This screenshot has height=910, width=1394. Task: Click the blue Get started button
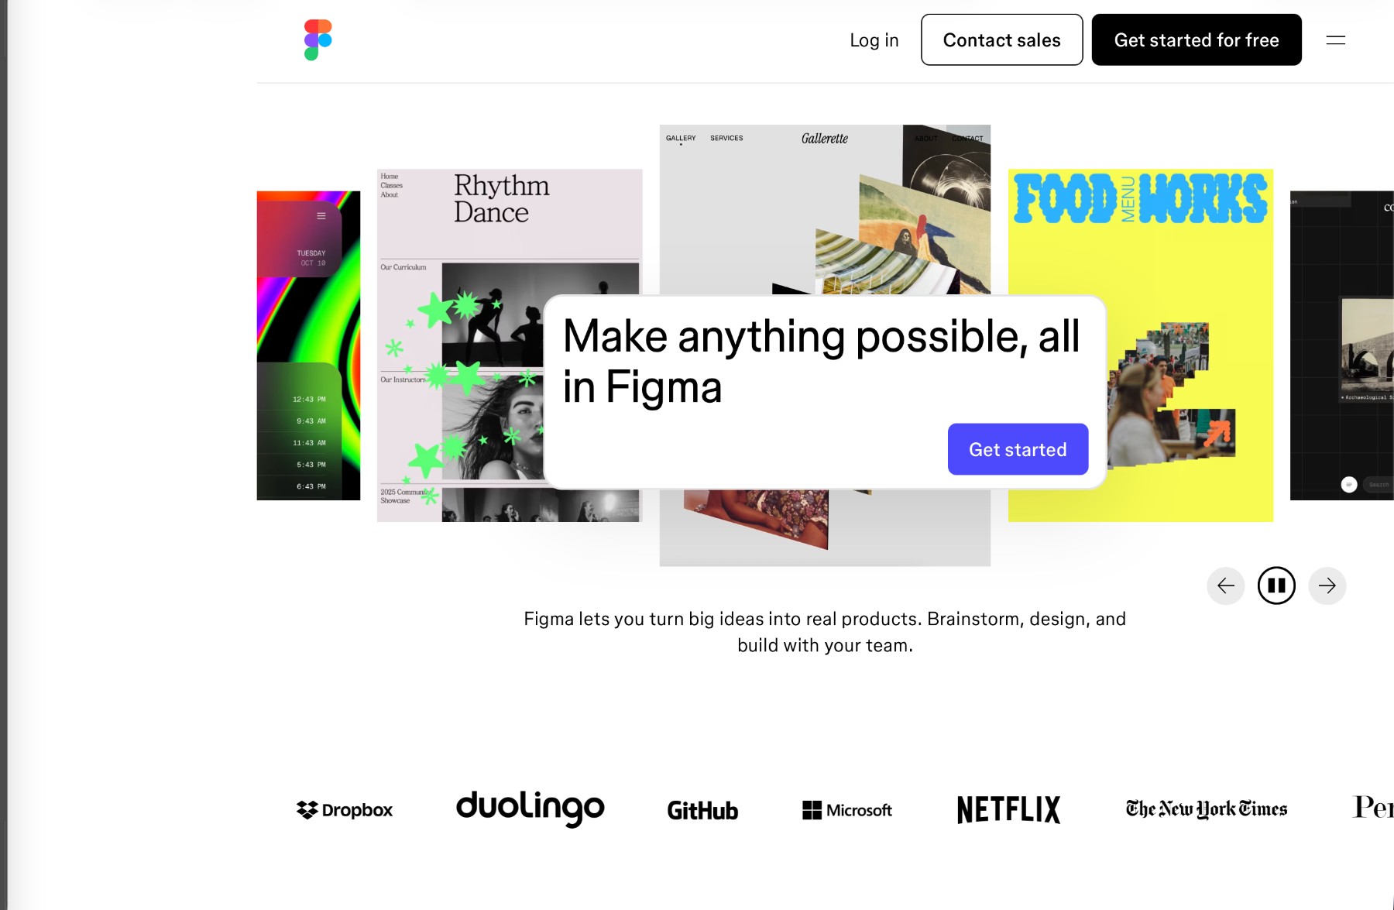[1018, 449]
